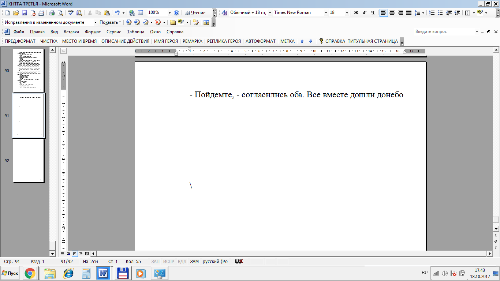Undo the last action
The width and height of the screenshot is (500, 281).
[117, 12]
